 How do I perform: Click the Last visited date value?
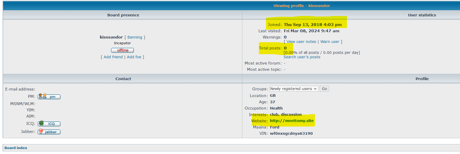tap(311, 31)
